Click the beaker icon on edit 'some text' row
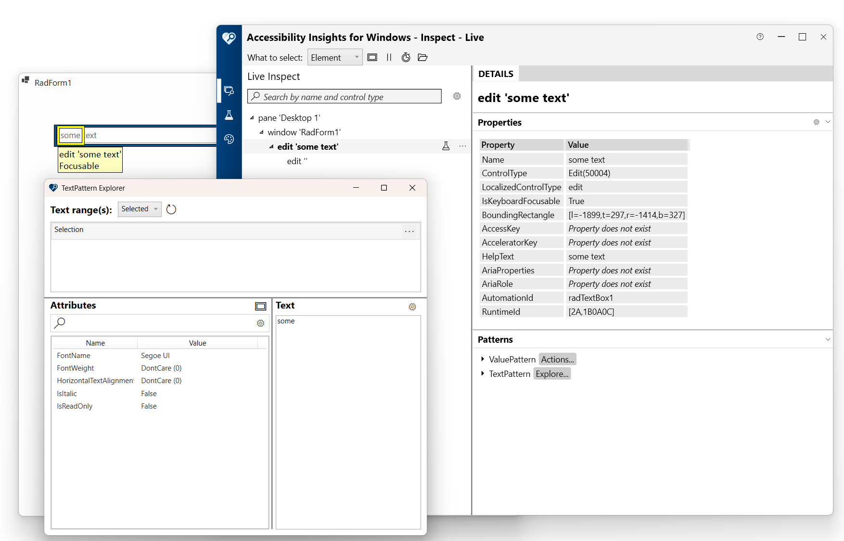Viewport: 844px width, 541px height. [x=446, y=146]
